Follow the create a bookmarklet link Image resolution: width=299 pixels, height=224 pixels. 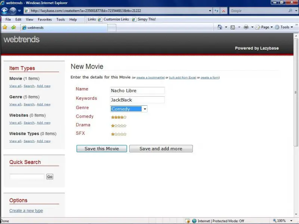(151, 78)
